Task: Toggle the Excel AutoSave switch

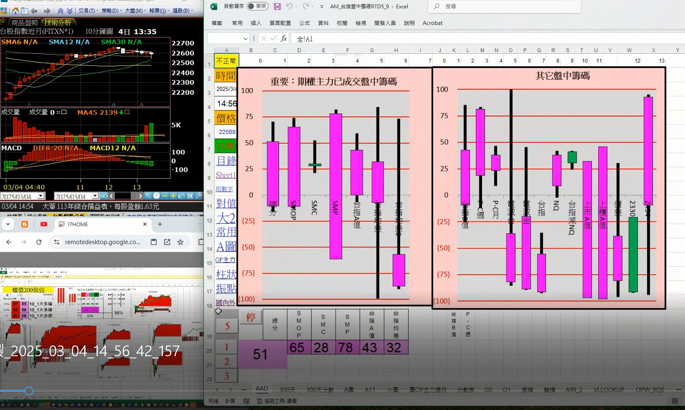Action: 257,6
